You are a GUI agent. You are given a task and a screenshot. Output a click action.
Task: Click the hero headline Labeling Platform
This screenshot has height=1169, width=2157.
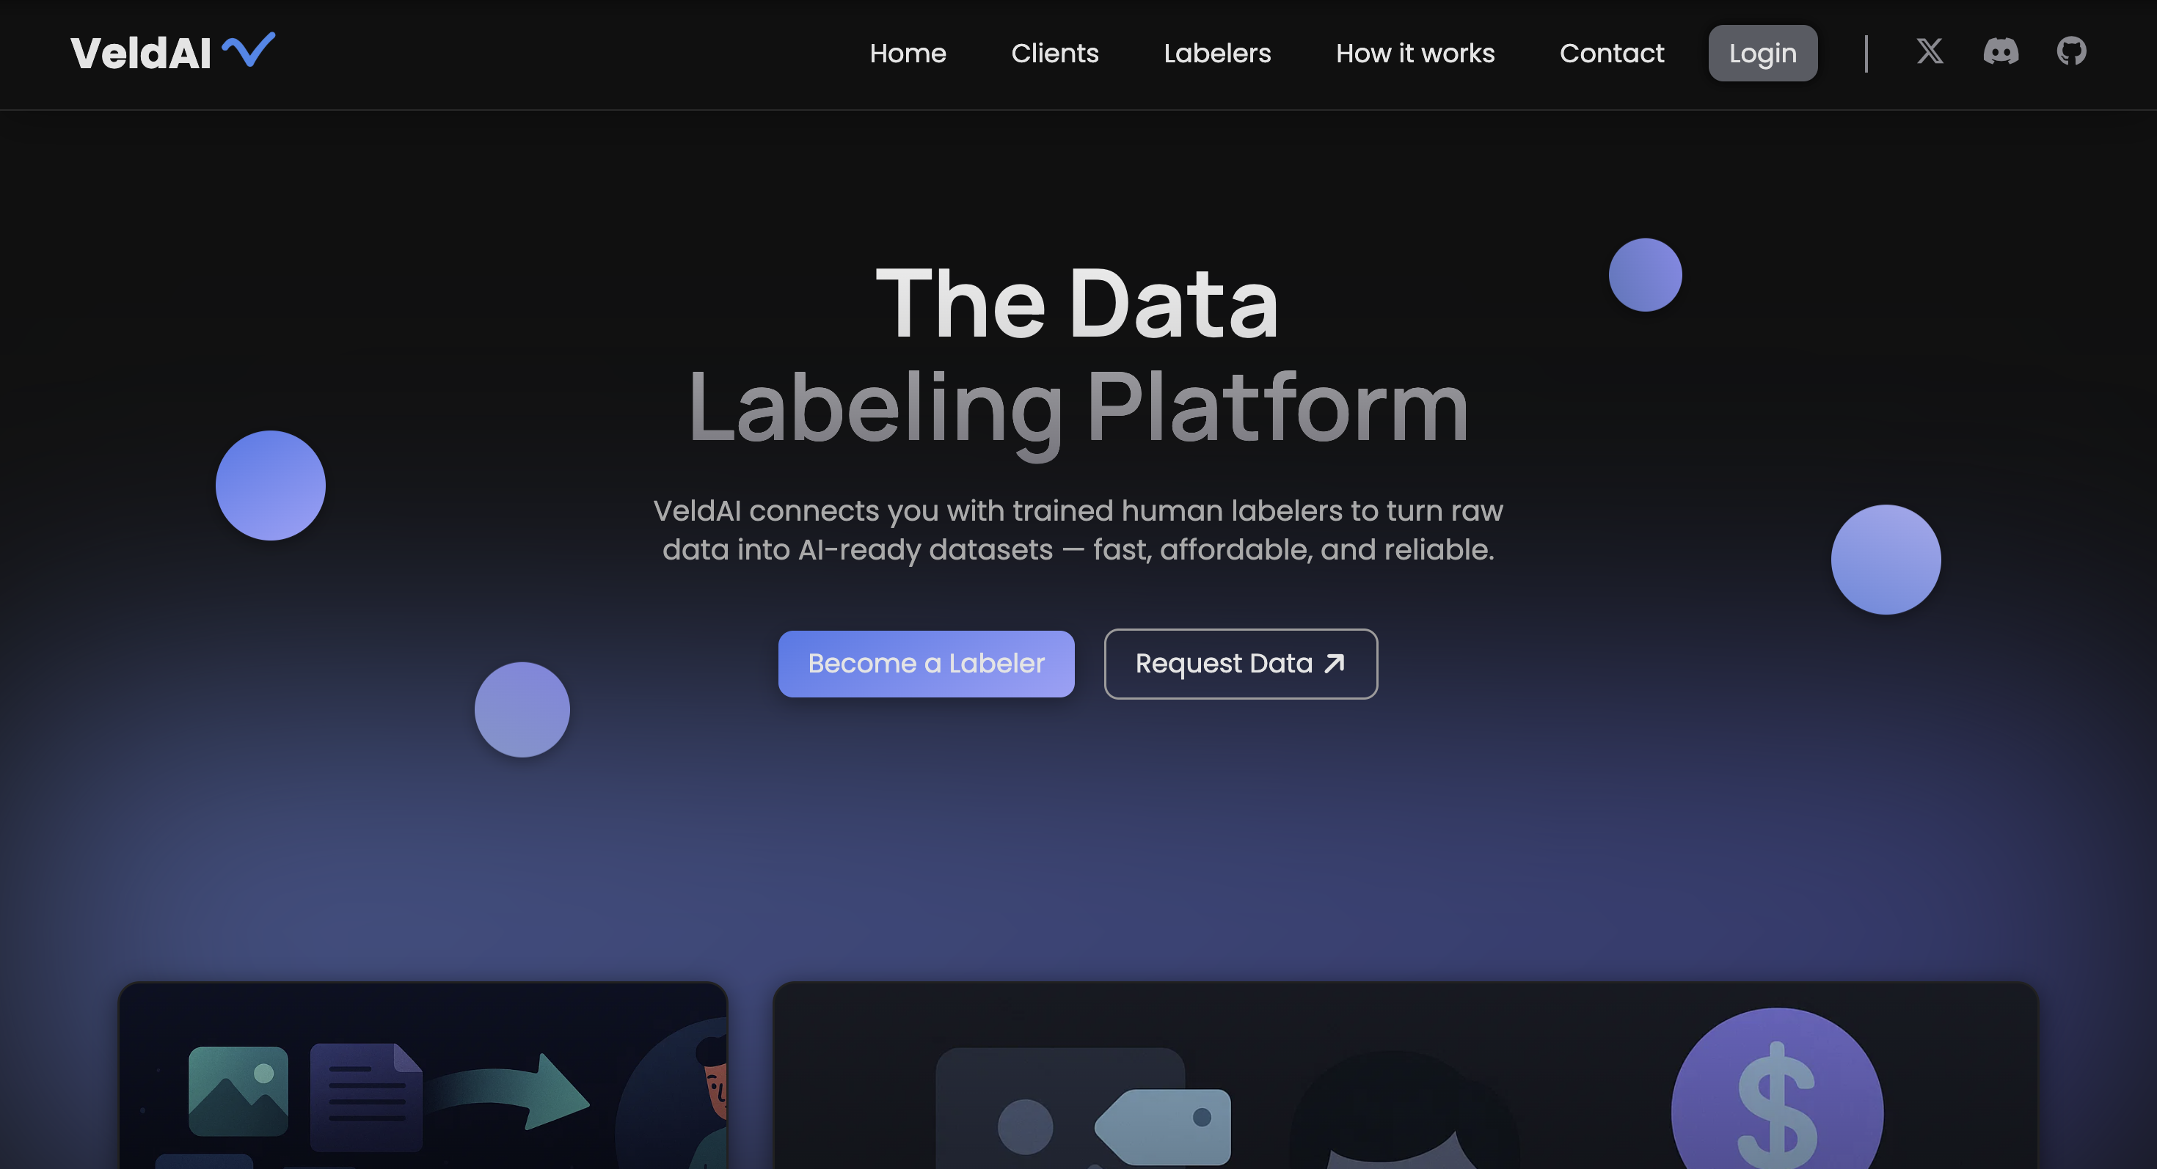1078,408
